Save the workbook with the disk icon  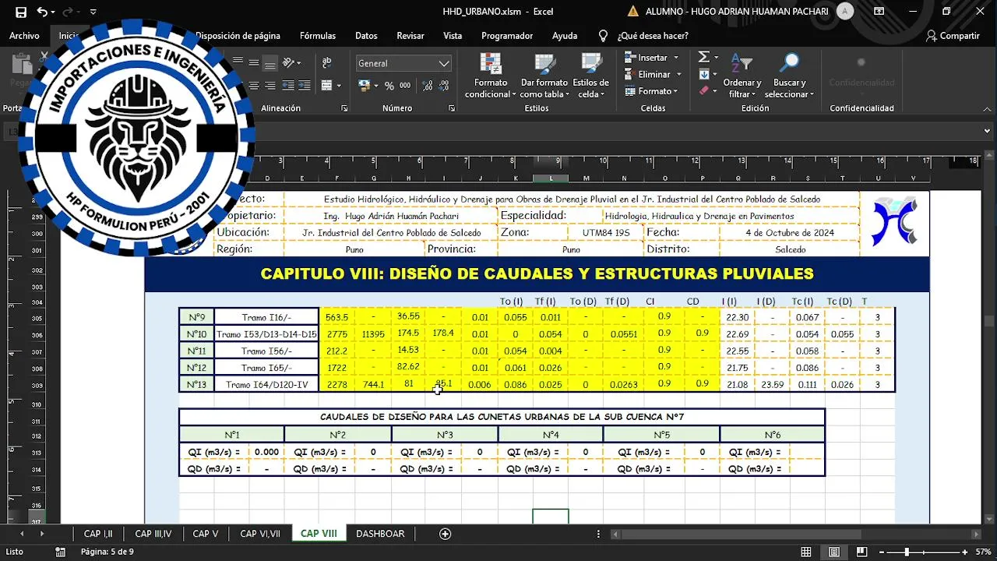[21, 12]
